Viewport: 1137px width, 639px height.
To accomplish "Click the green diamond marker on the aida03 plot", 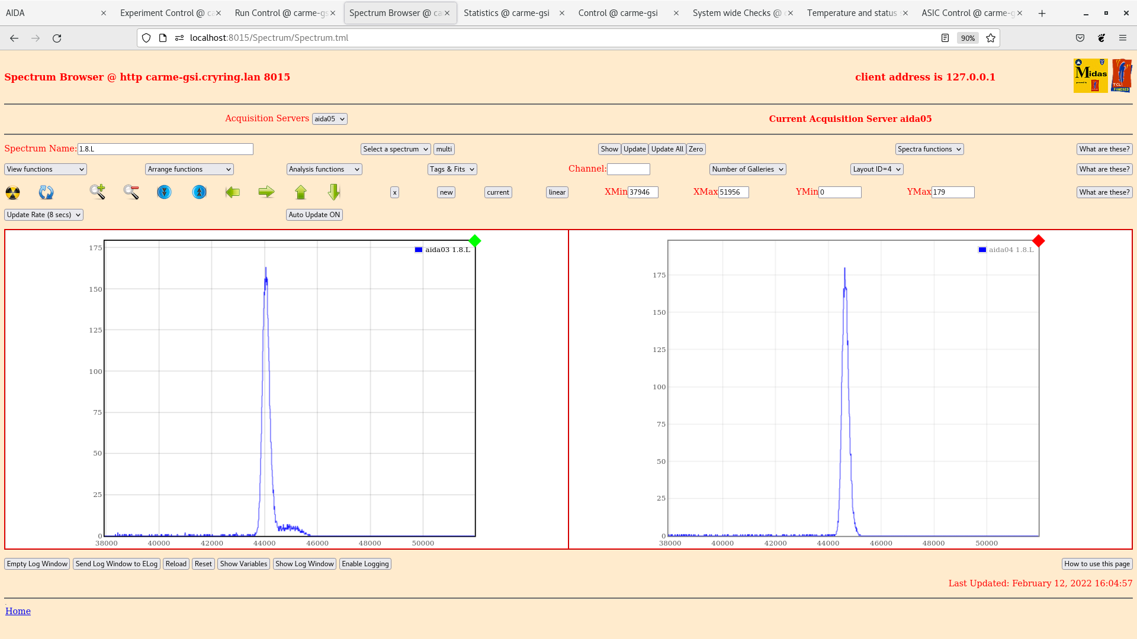I will 474,241.
